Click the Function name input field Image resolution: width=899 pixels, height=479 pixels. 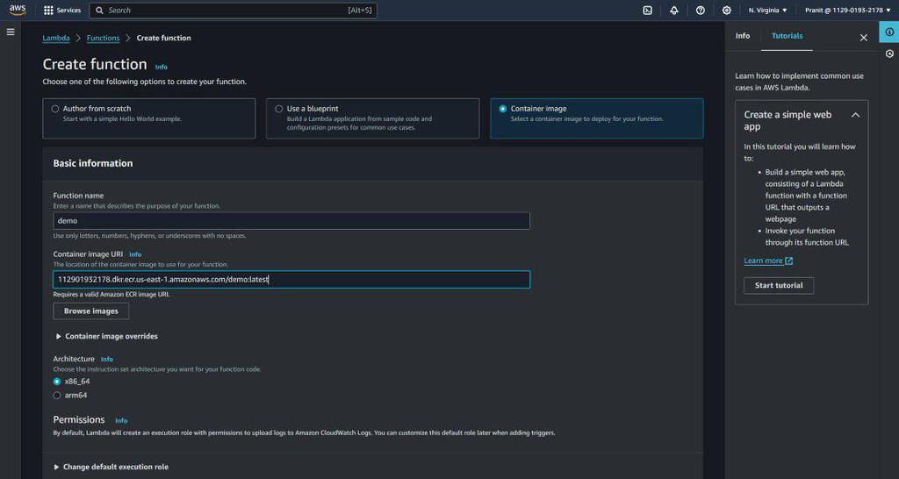pyautogui.click(x=291, y=220)
